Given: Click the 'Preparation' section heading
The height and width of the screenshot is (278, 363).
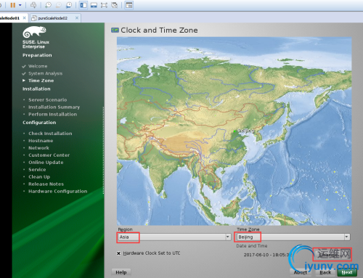Looking at the screenshot, I should pos(37,55).
